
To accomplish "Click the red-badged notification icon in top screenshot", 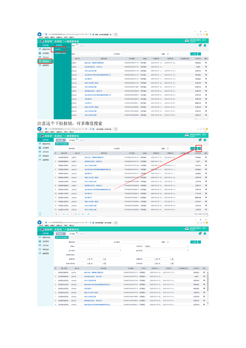I will click(x=200, y=45).
